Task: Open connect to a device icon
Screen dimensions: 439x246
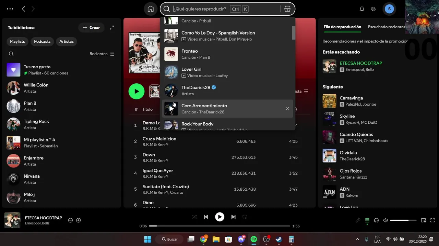Action: pos(376,220)
